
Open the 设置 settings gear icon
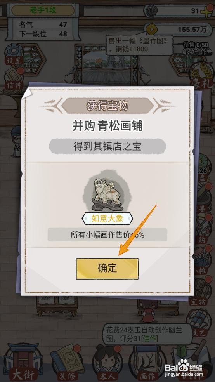tap(14, 55)
